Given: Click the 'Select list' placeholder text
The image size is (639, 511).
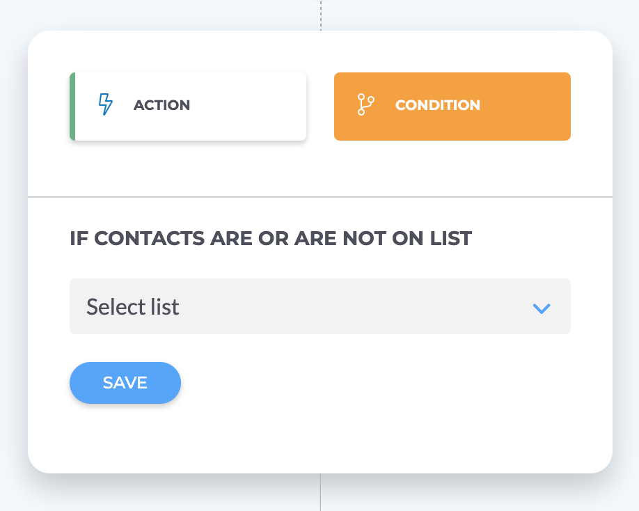Looking at the screenshot, I should (132, 307).
